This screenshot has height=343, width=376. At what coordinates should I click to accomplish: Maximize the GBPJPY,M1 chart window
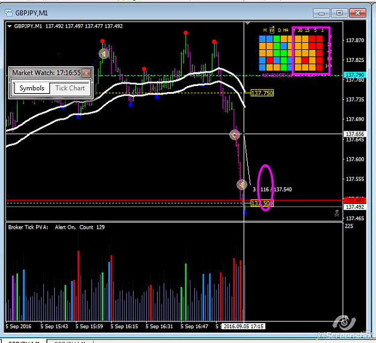(x=339, y=13)
